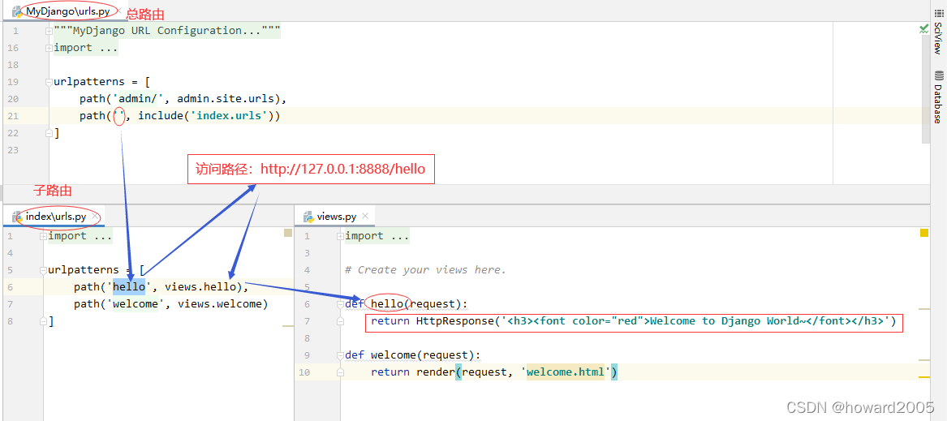Click inspection indicator square in index\urls.py editor
This screenshot has height=421, width=947.
288,233
